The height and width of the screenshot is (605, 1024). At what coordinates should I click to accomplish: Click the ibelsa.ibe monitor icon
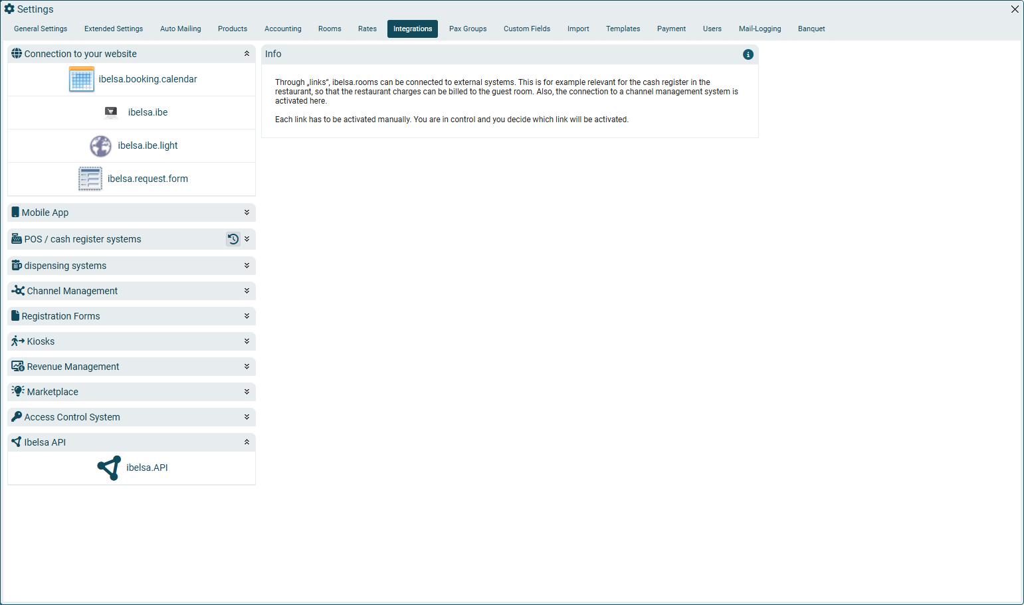(x=111, y=112)
